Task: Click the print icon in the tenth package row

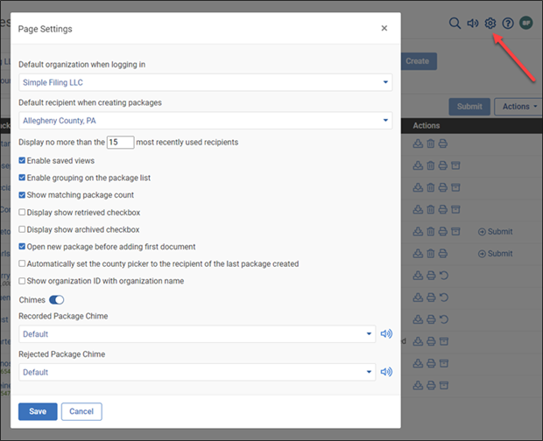Action: click(431, 341)
